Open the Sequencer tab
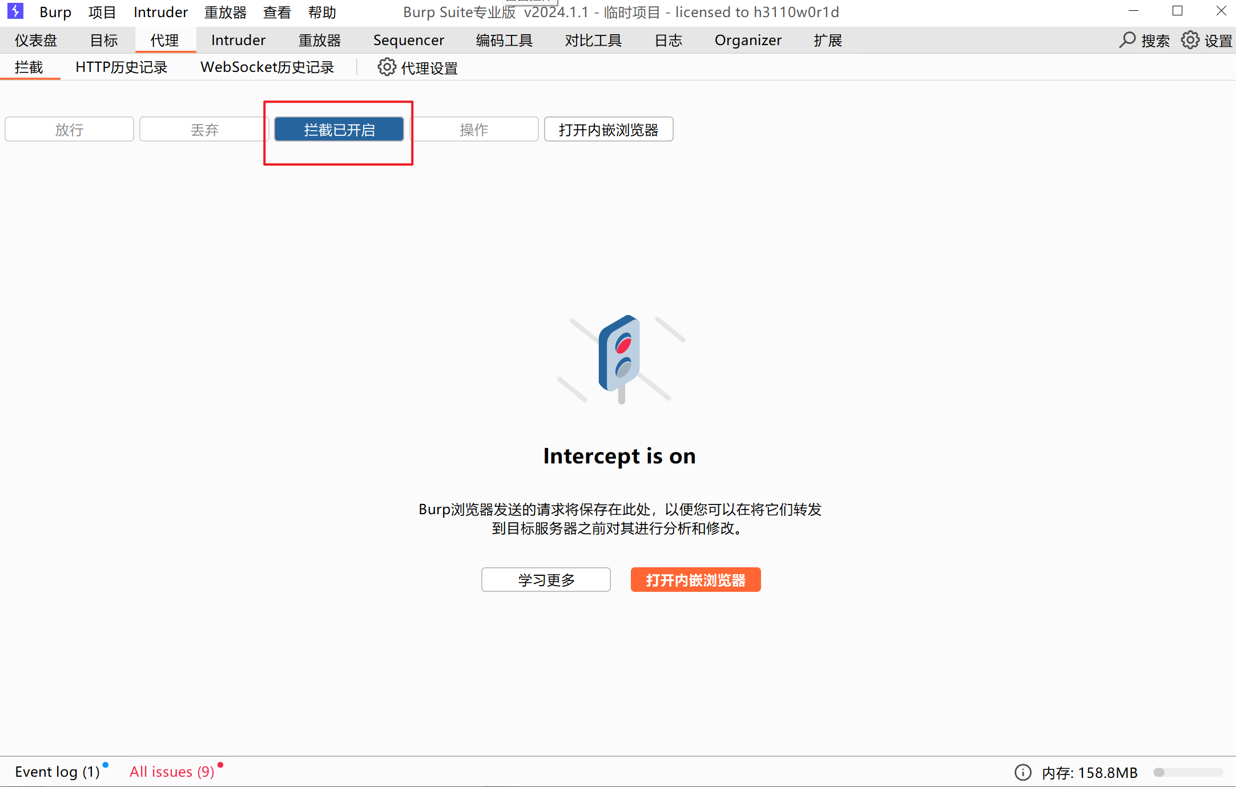This screenshot has height=787, width=1236. (x=409, y=40)
